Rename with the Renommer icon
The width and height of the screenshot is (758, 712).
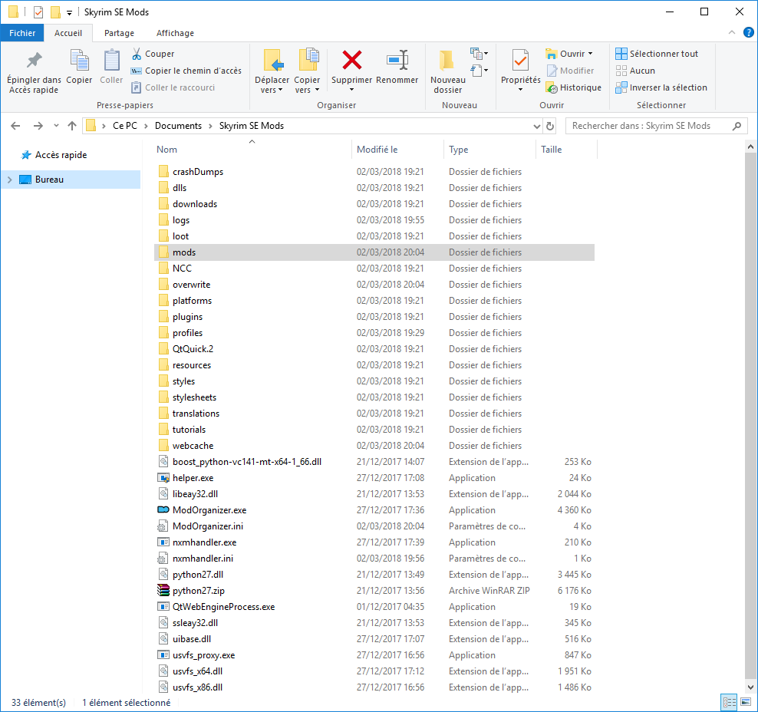coord(397,67)
